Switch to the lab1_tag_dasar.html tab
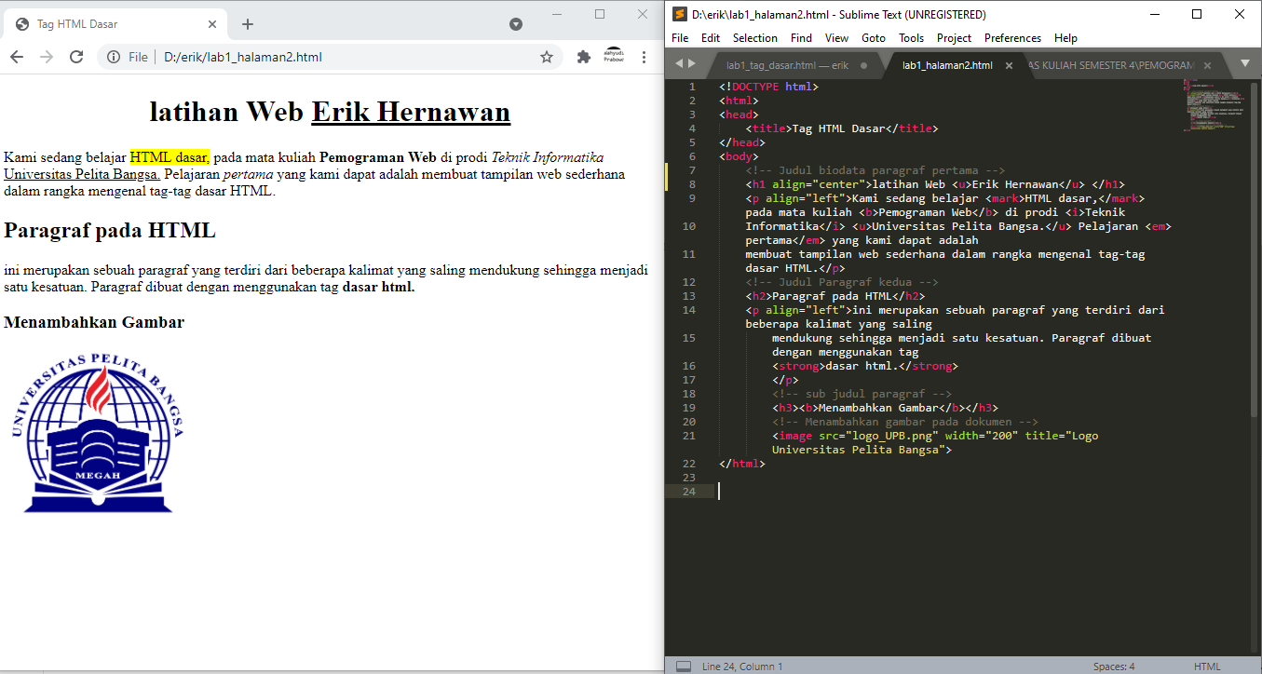This screenshot has height=674, width=1262. [x=787, y=65]
